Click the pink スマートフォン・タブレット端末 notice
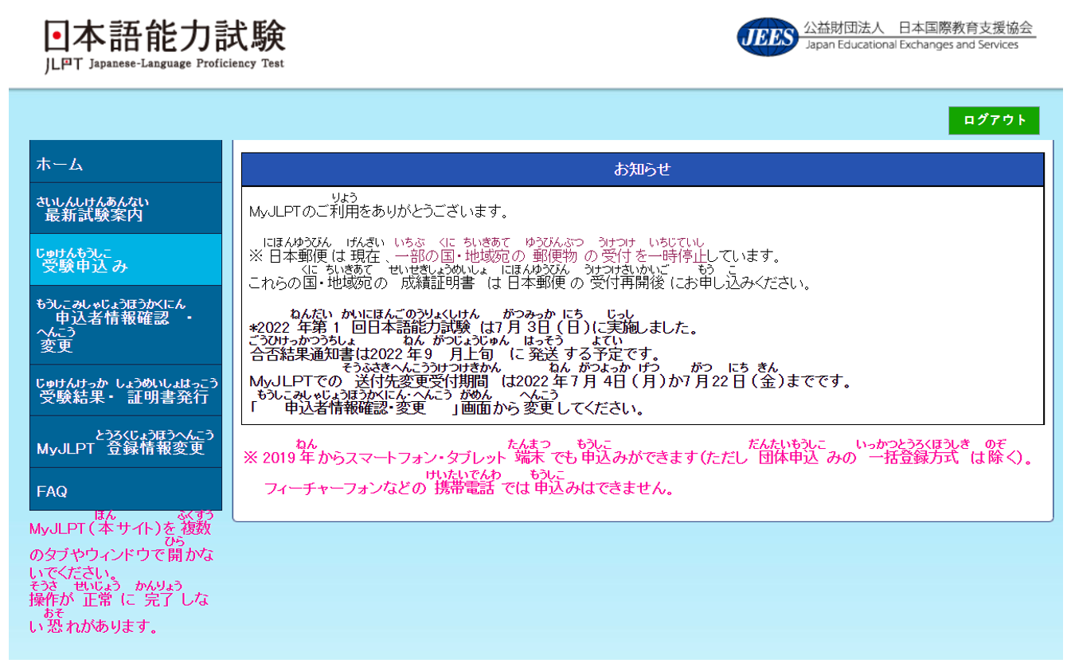The width and height of the screenshot is (1067, 663). (639, 452)
